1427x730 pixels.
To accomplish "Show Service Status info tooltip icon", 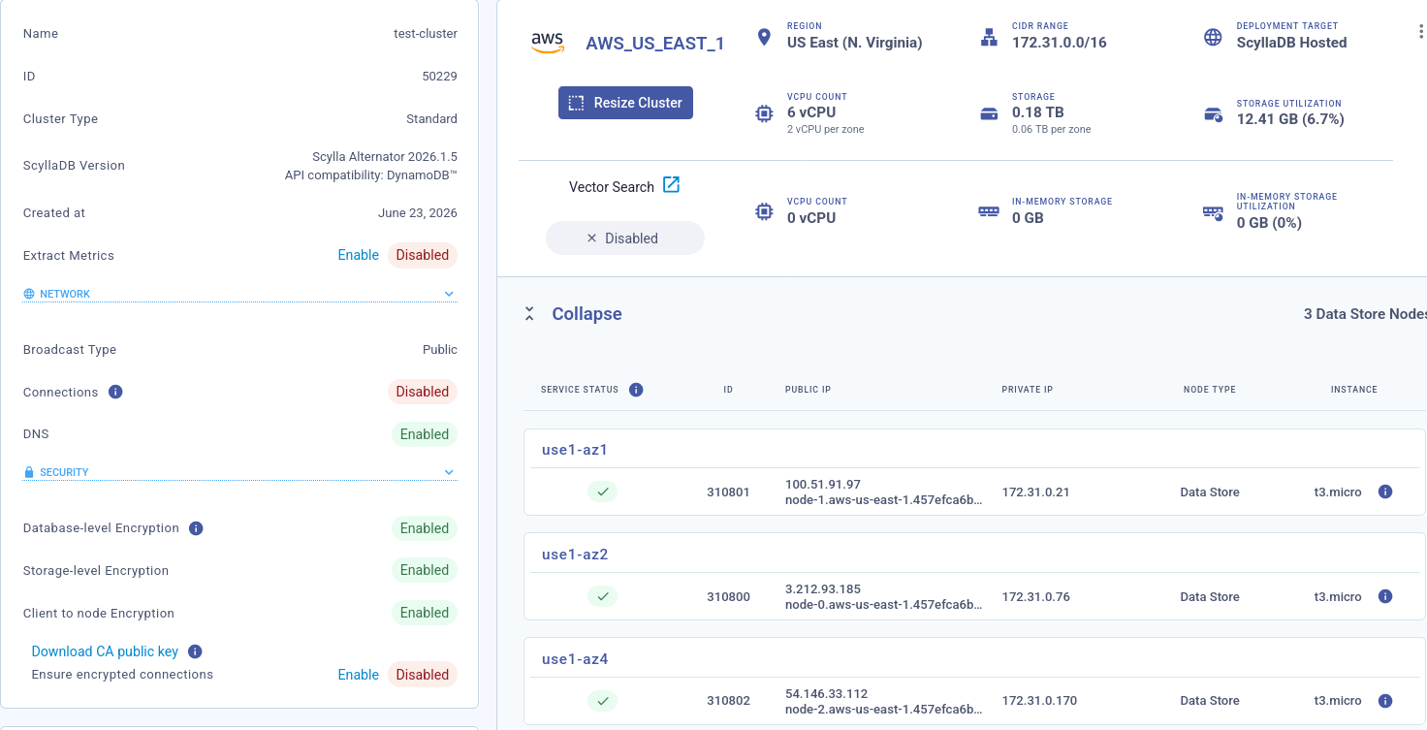I will [x=636, y=390].
